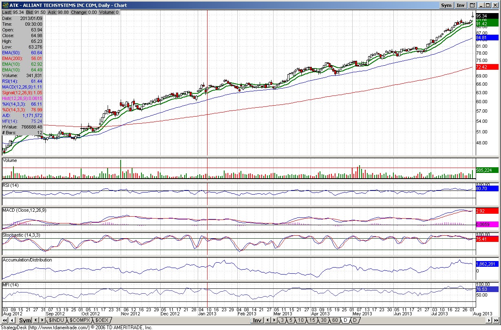Click the 75.41 stochastic value tag

[487, 239]
